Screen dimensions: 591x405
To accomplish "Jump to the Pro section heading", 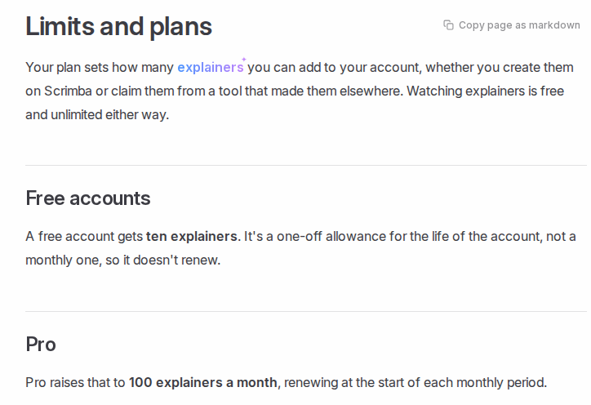I will tap(41, 344).
